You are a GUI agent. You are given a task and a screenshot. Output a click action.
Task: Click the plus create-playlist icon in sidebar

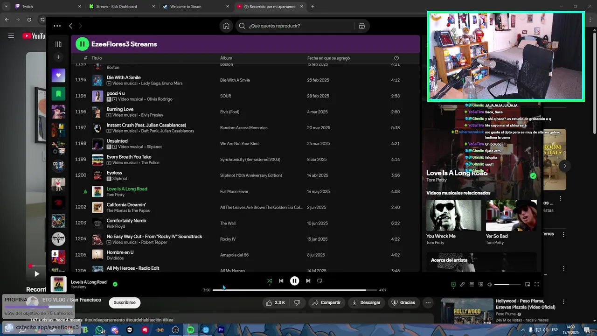pyautogui.click(x=58, y=57)
